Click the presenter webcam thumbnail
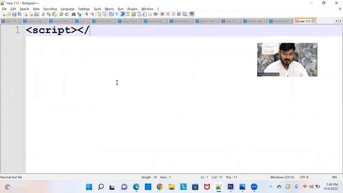This screenshot has height=193, width=343. point(287,60)
